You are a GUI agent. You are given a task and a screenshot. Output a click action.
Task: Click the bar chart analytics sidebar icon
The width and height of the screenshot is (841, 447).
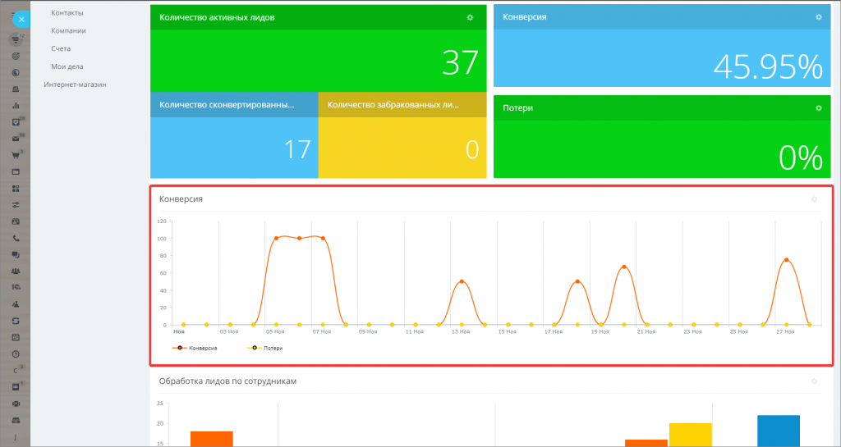[16, 106]
